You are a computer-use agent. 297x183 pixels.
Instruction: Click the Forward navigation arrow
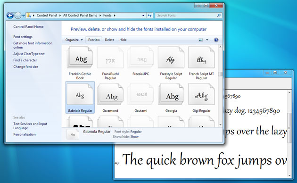18,16
